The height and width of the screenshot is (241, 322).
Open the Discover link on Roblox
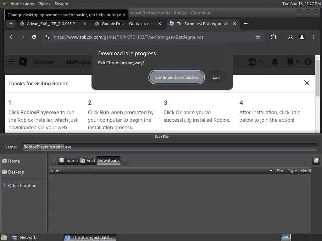coord(44,62)
